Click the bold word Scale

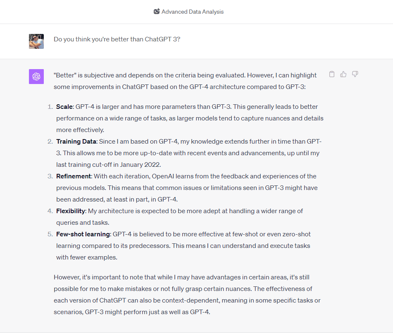pos(64,107)
